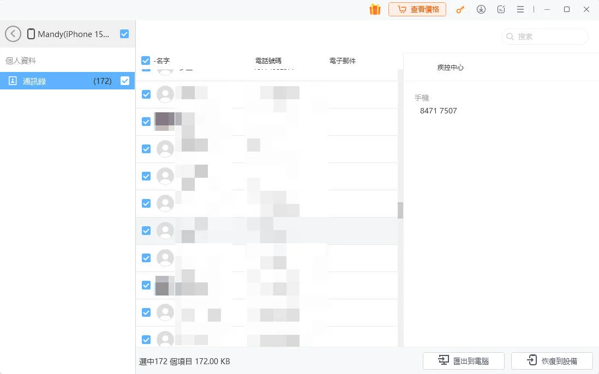Click the Mandy(iPhone 15... device name
Screen dimensions: 599x374
point(73,34)
